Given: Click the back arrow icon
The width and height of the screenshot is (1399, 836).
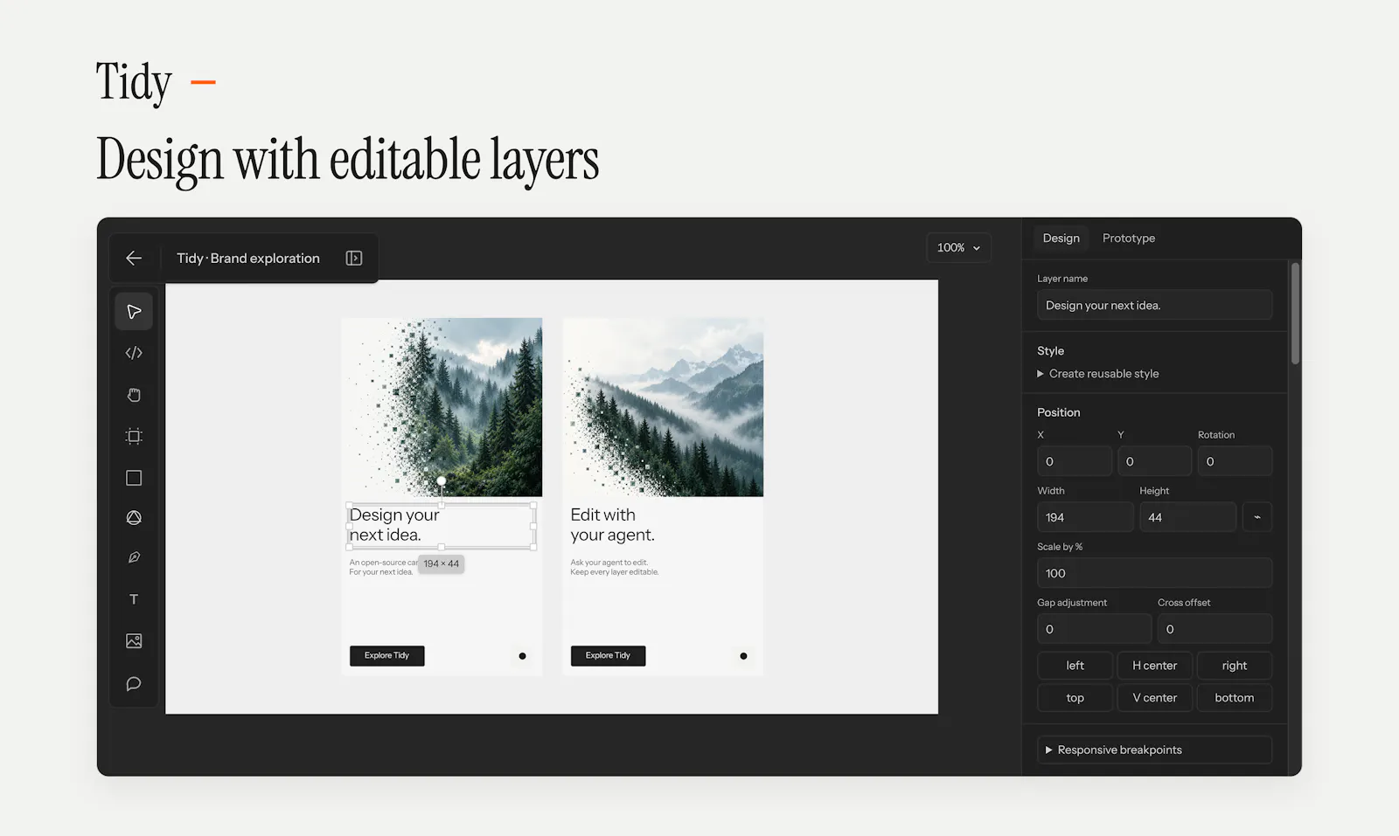Looking at the screenshot, I should click(x=134, y=259).
